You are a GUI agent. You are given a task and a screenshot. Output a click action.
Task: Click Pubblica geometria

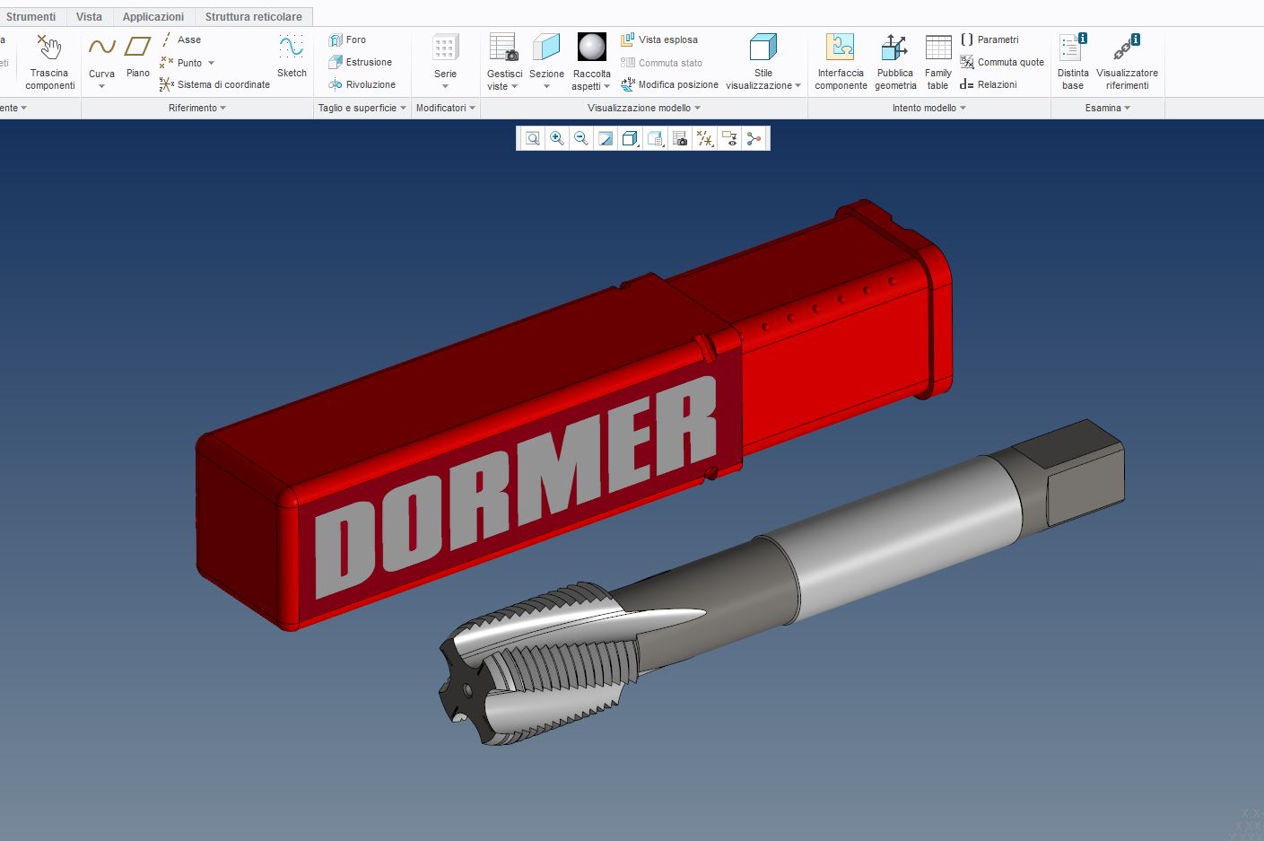(x=895, y=61)
